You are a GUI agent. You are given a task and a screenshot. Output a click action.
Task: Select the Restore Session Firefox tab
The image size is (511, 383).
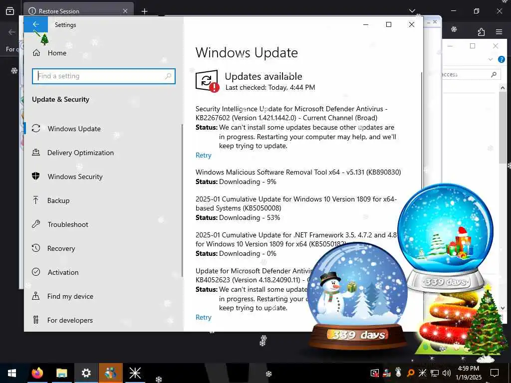[78, 11]
